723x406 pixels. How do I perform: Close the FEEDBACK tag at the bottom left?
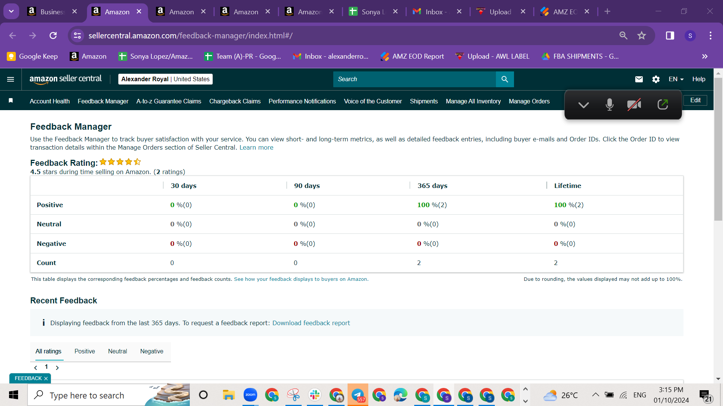pyautogui.click(x=46, y=379)
